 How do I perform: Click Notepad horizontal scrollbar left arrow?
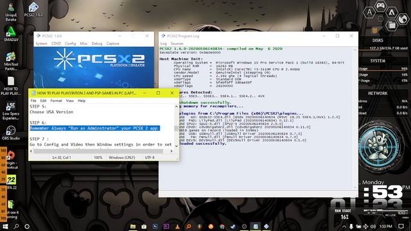31,151
